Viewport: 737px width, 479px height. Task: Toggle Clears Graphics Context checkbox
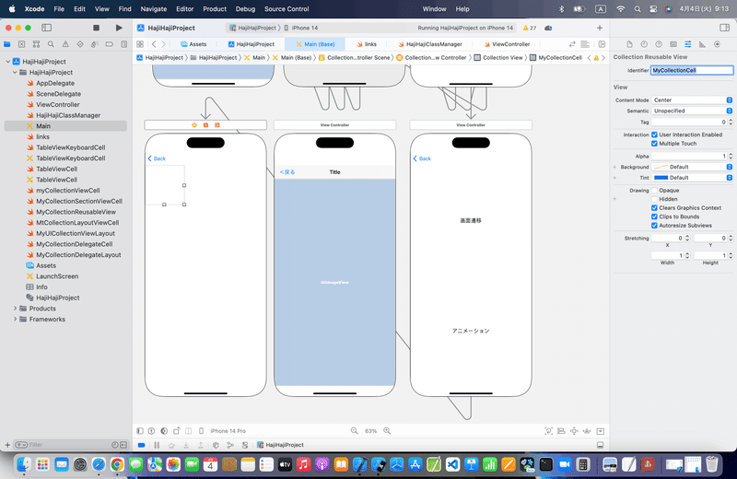point(654,208)
